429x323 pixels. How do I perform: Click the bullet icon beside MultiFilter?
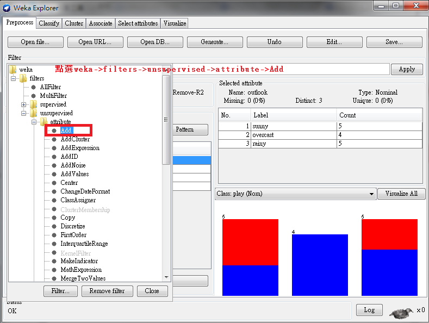coord(33,96)
